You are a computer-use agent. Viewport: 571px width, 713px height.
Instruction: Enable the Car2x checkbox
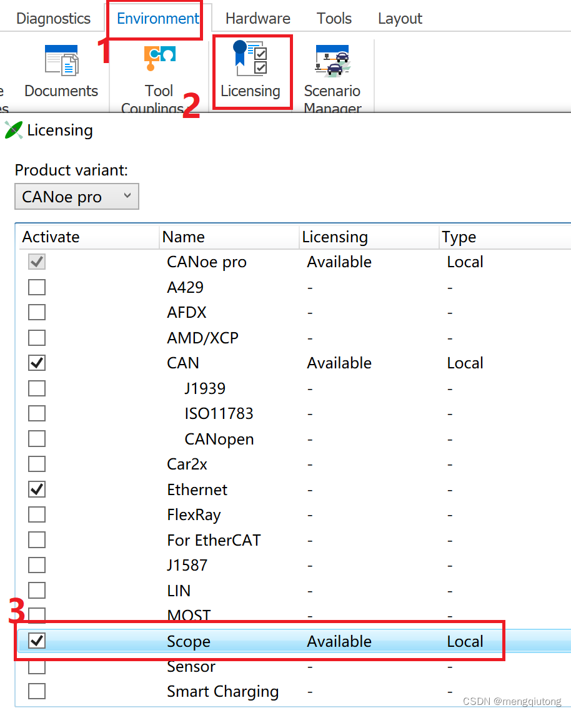pos(37,465)
